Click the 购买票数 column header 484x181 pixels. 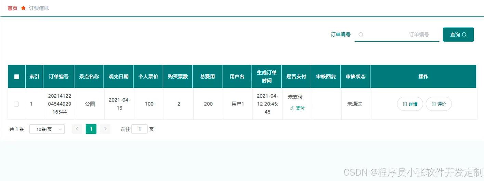(178, 76)
